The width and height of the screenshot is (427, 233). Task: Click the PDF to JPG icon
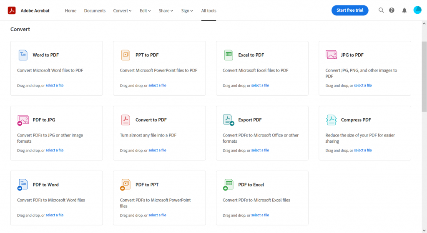(x=23, y=120)
